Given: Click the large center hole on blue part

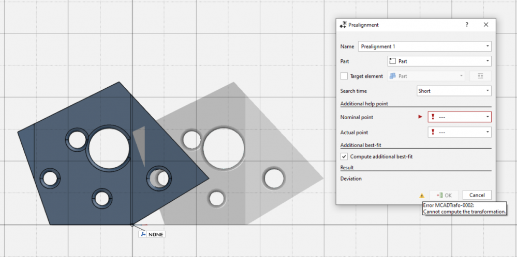Looking at the screenshot, I should pos(109,148).
